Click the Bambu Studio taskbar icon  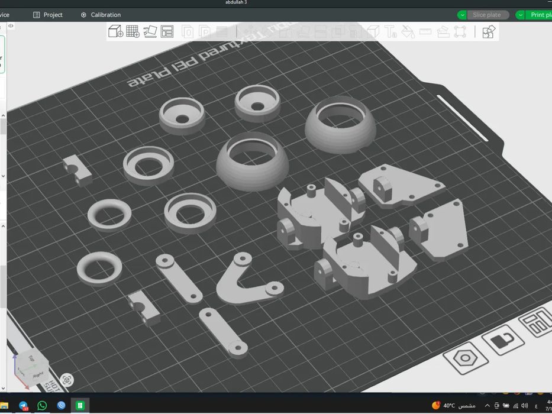80,406
